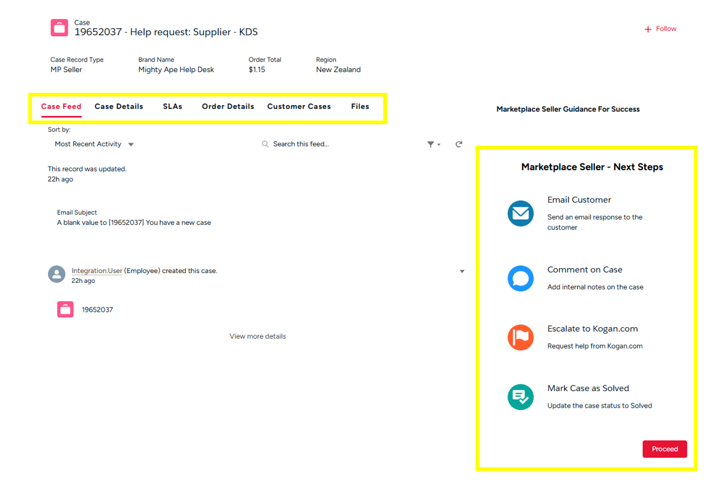Click the View more details link

point(257,336)
